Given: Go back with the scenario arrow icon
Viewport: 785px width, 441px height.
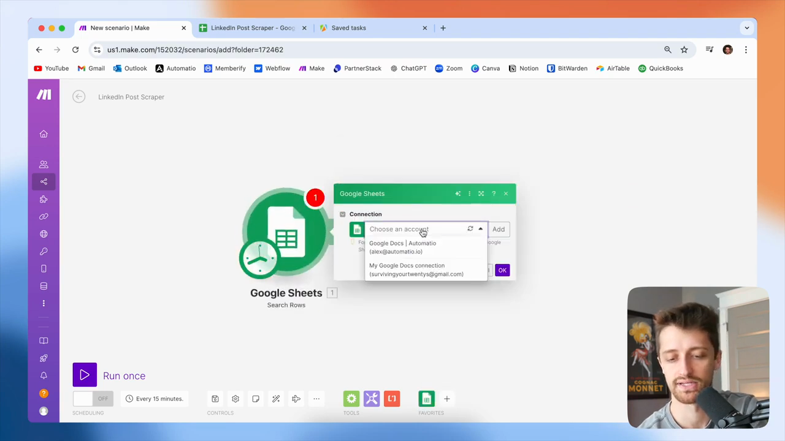Looking at the screenshot, I should tap(78, 97).
